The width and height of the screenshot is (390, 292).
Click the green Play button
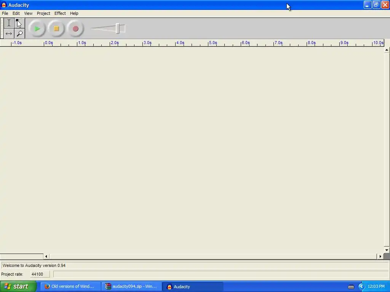coord(37,29)
